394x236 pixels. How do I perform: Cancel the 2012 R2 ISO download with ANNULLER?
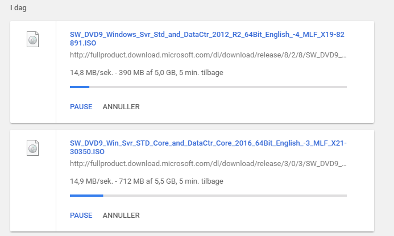(121, 106)
